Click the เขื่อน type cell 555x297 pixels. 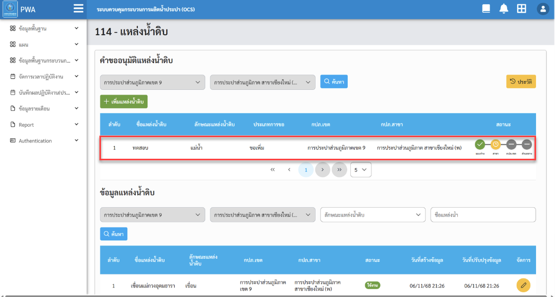coord(191,285)
